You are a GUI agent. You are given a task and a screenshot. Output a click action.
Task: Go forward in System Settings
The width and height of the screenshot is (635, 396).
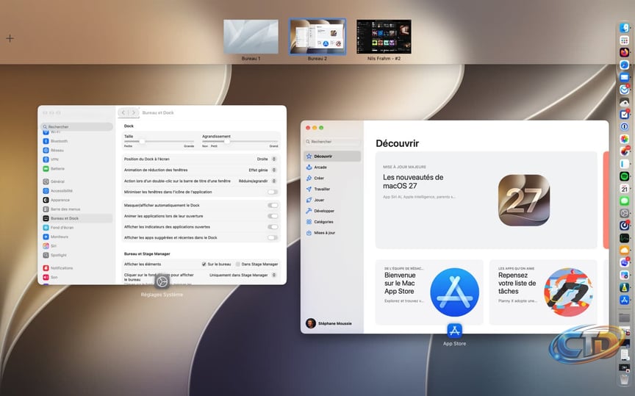pos(134,112)
